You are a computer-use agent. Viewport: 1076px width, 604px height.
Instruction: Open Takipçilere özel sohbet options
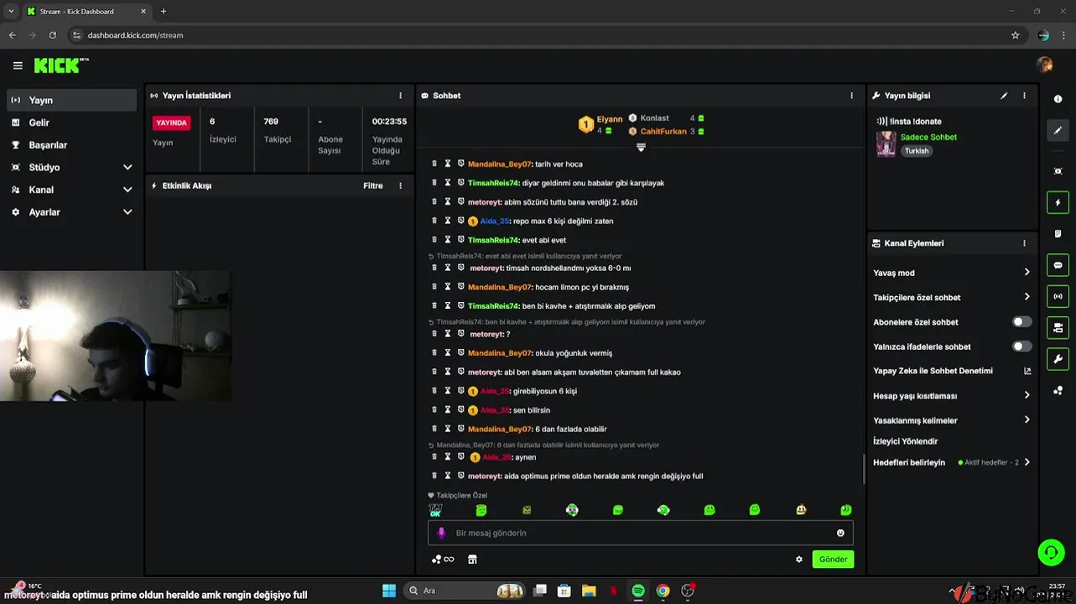(951, 297)
